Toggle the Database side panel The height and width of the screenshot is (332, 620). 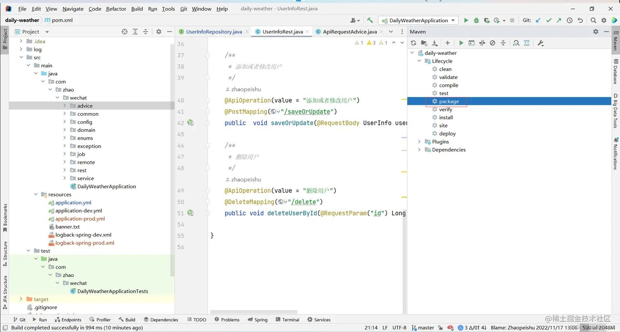pyautogui.click(x=615, y=71)
